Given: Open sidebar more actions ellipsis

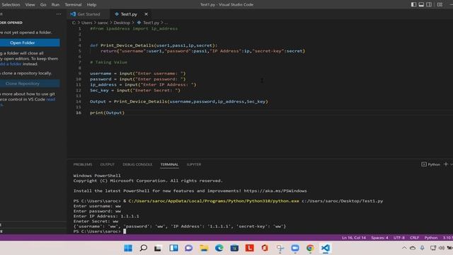Looking at the screenshot, I should click(59, 14).
